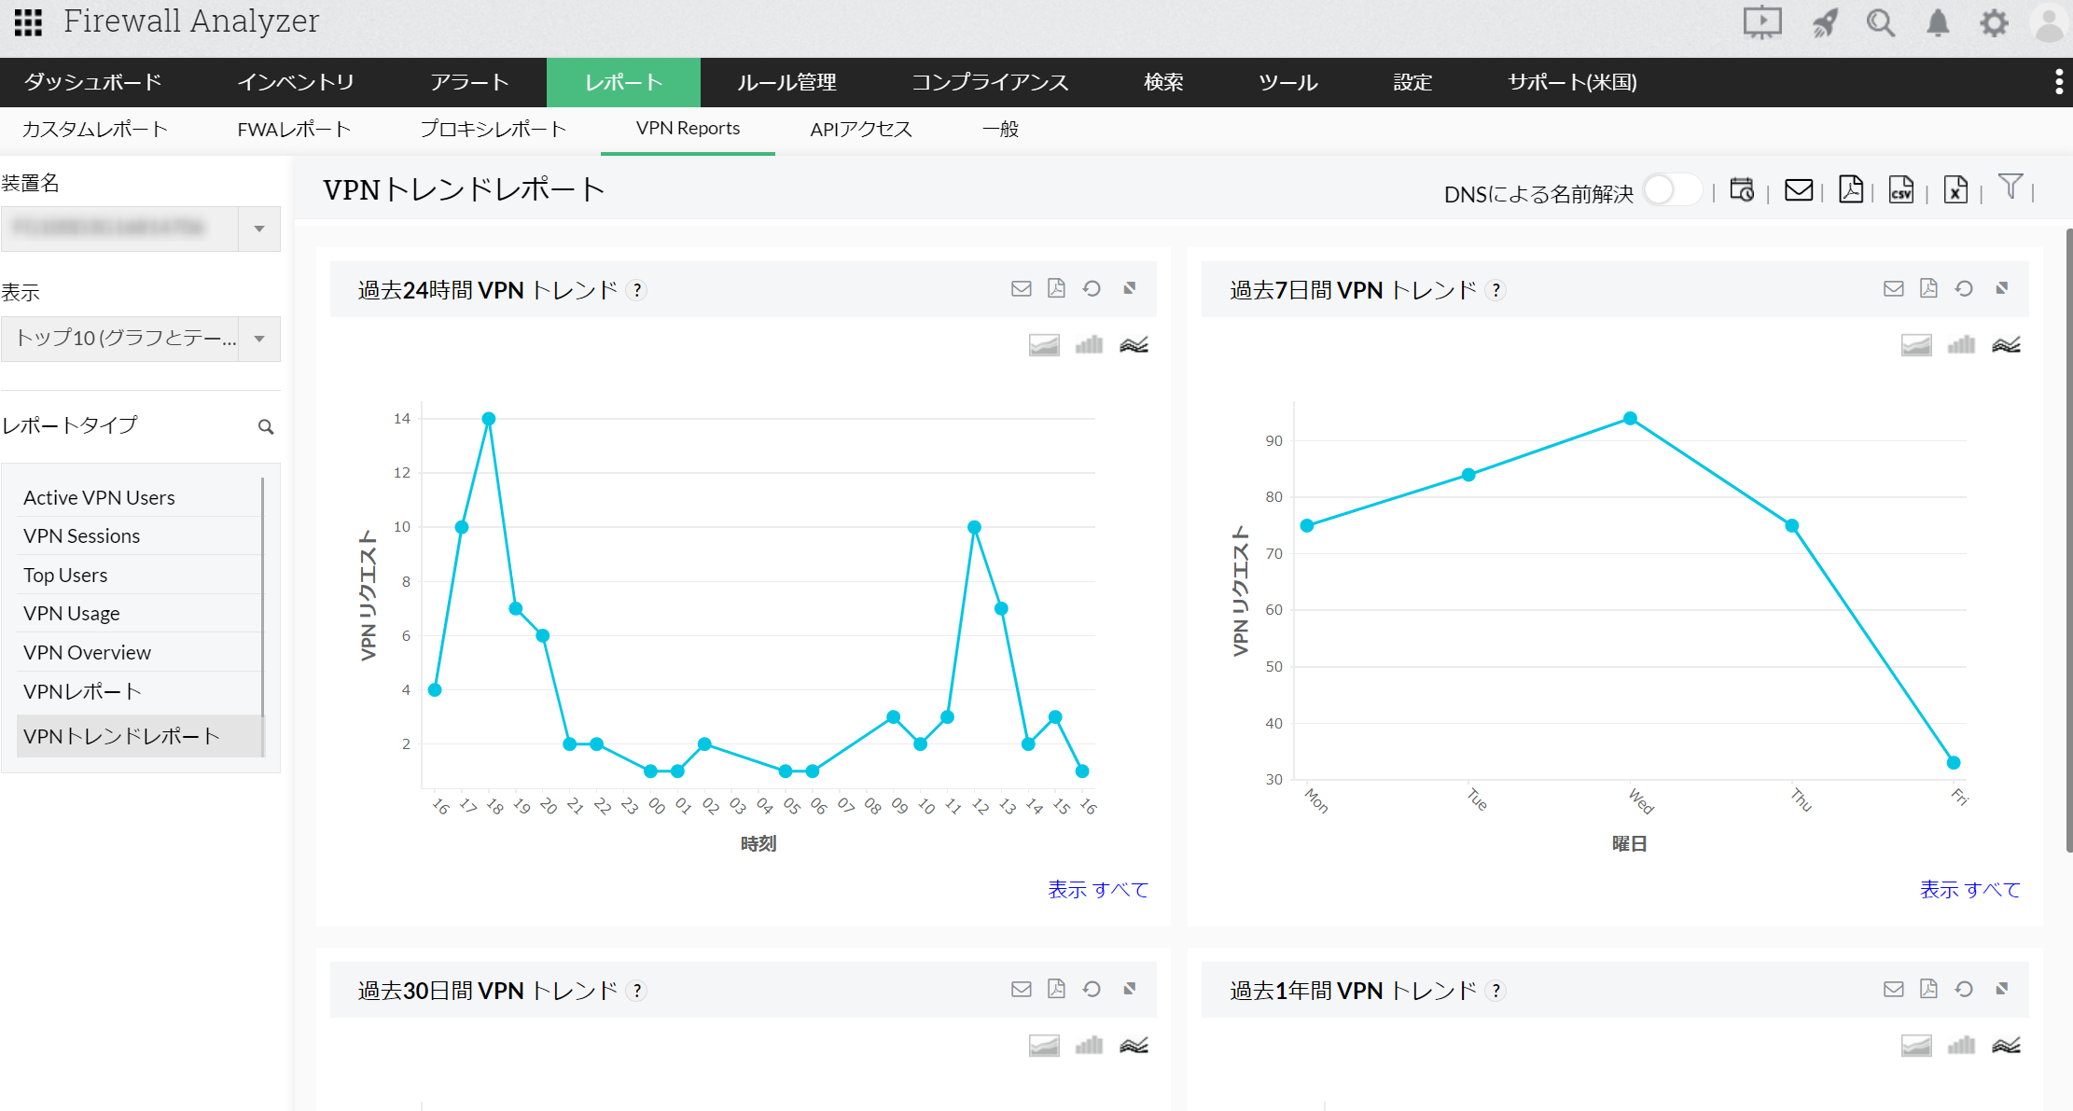Select VPN Sessions report type

point(82,536)
